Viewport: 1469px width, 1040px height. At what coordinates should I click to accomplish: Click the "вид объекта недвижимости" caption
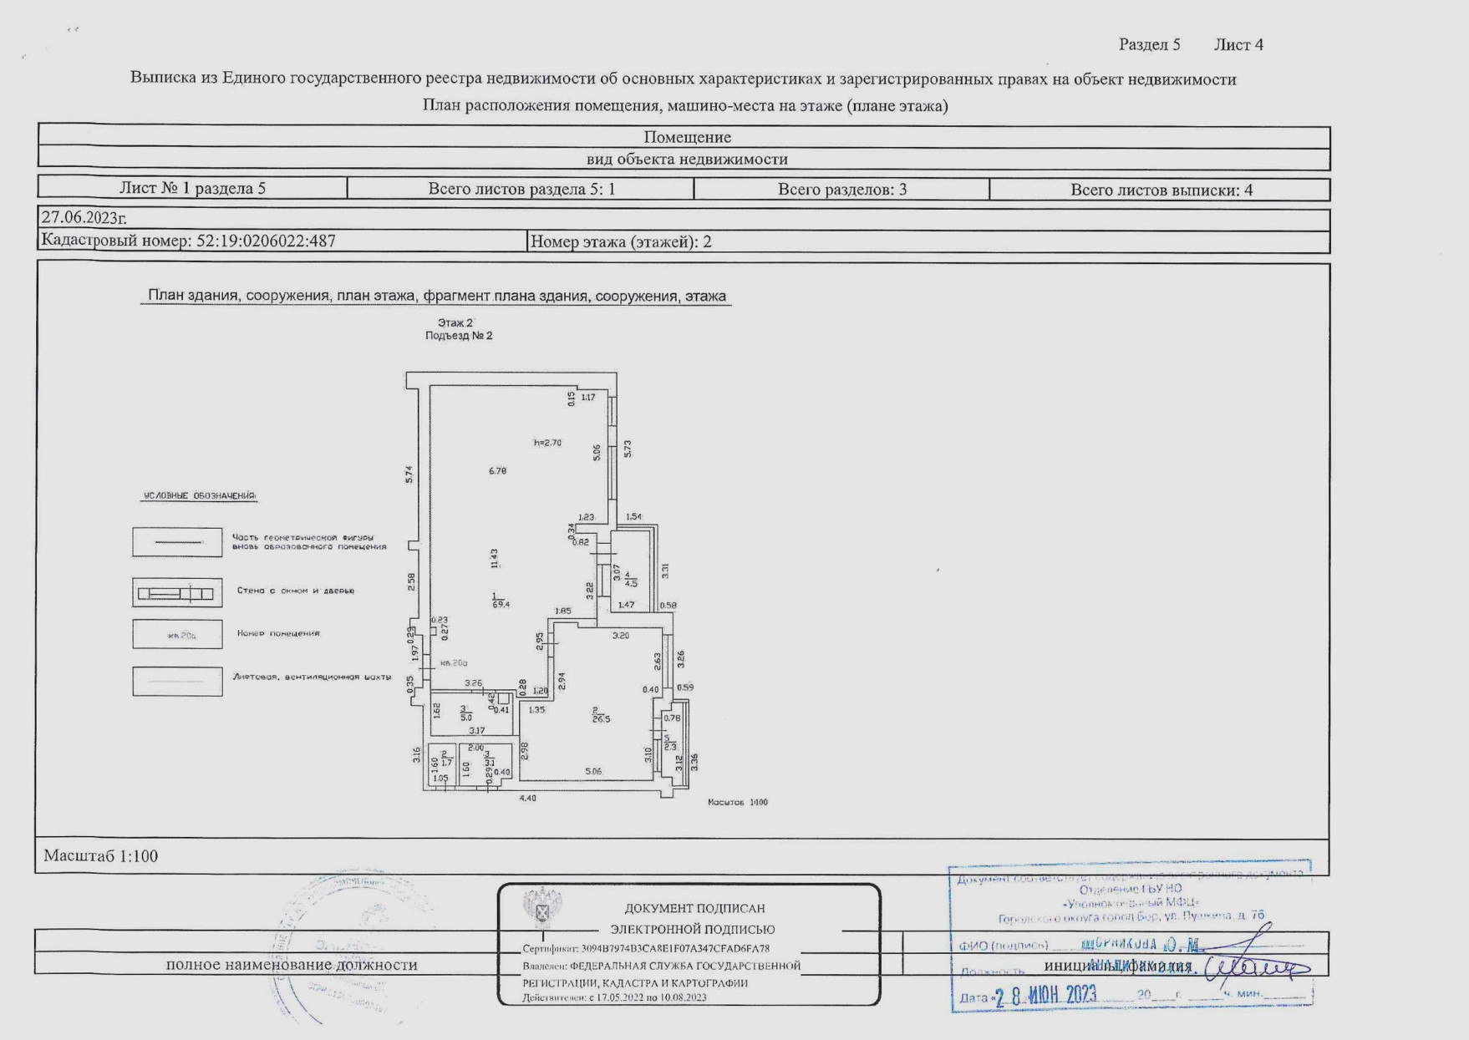(x=687, y=159)
